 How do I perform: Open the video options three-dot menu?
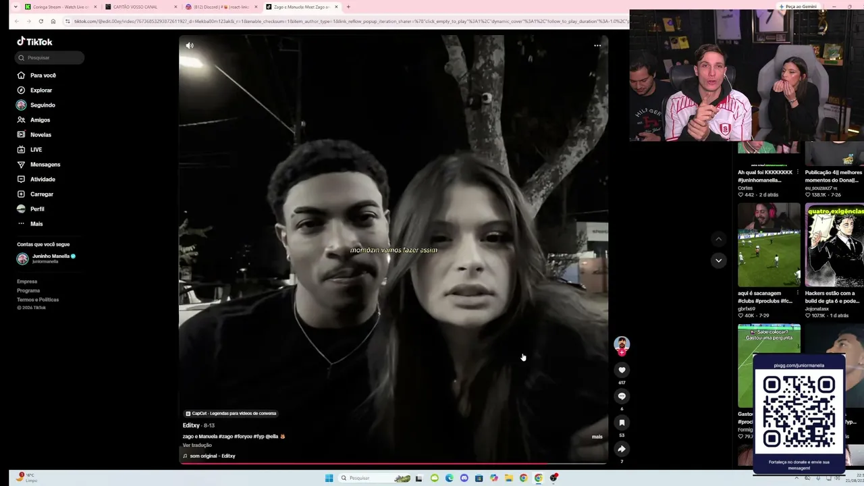pos(597,46)
